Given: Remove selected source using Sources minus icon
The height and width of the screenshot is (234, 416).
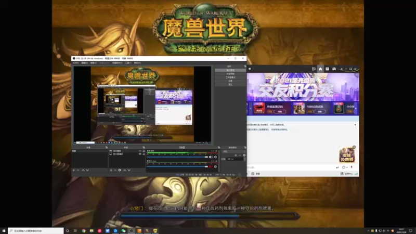Looking at the screenshot, I should click(x=115, y=170).
